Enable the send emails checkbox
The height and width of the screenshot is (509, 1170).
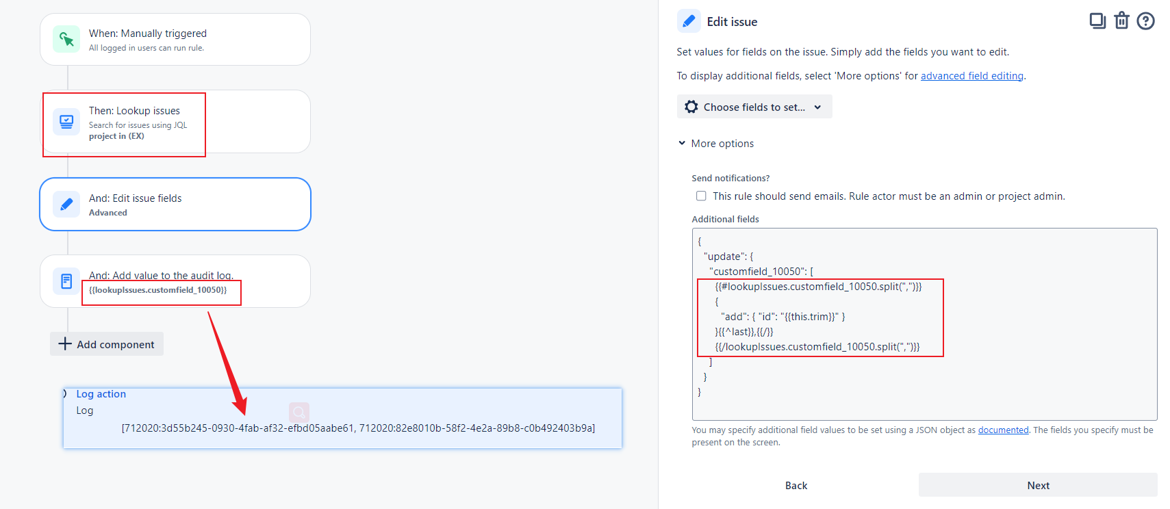[x=701, y=196]
